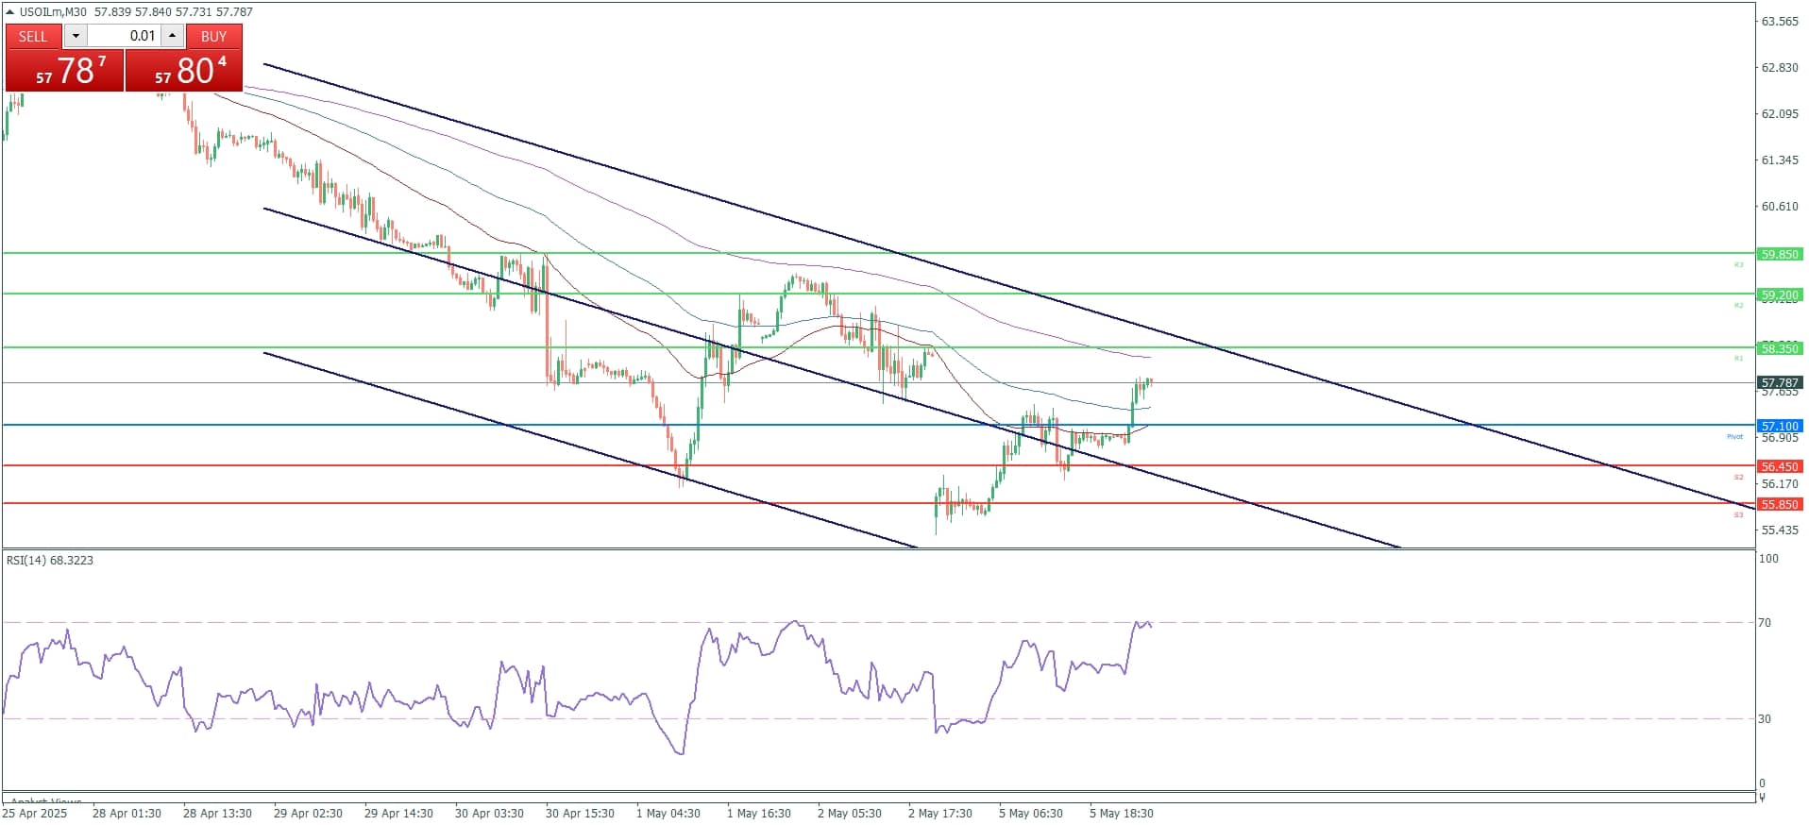1809x825 pixels.
Task: Click the 30 Apr 03:30 time label
Action: (x=489, y=813)
